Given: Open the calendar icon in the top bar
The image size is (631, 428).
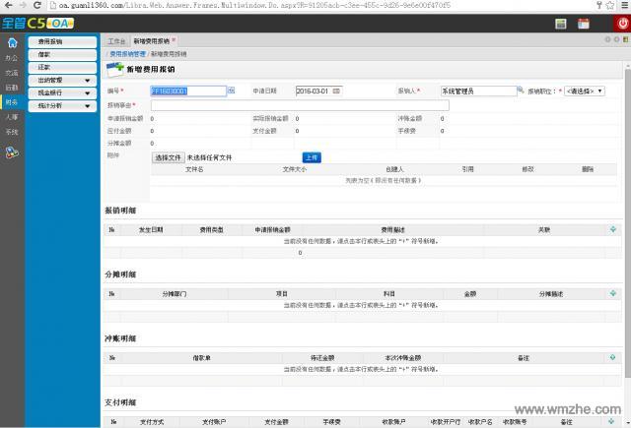Looking at the screenshot, I should [585, 23].
